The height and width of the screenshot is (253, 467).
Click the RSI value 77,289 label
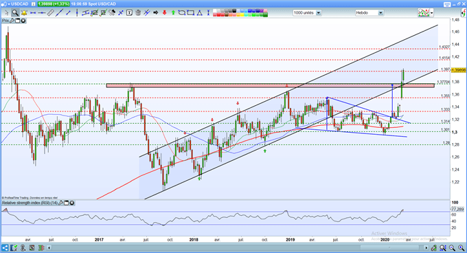(457, 209)
